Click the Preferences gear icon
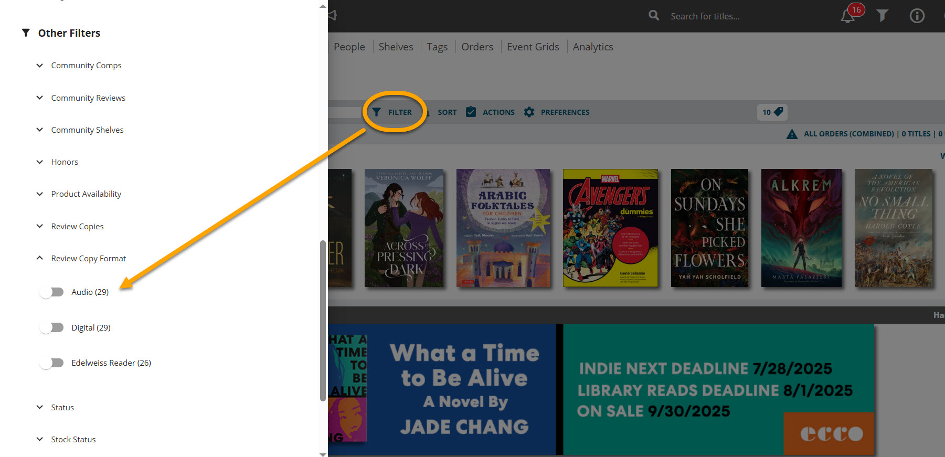Screen dimensions: 945x457 (529, 112)
